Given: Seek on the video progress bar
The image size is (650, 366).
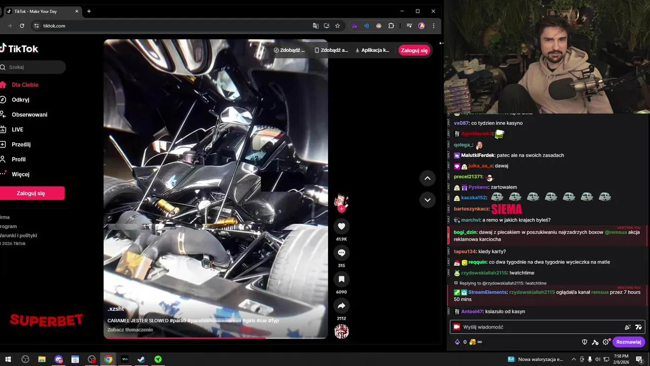Looking at the screenshot, I should tap(216, 338).
